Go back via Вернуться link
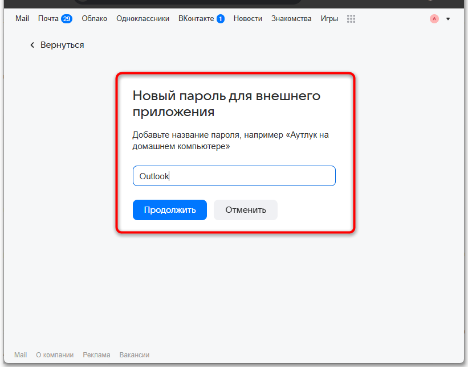 (x=62, y=45)
